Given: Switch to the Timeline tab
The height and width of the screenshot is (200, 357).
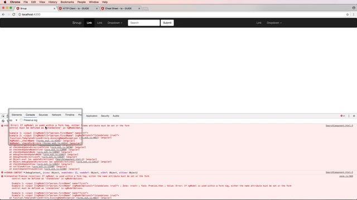Looking at the screenshot, I should pyautogui.click(x=70, y=115).
